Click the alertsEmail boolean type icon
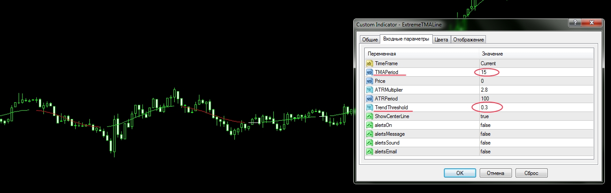 click(x=370, y=152)
